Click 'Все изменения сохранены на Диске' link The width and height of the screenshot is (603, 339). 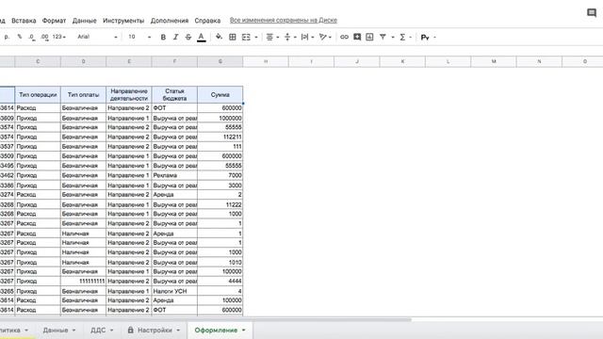284,20
